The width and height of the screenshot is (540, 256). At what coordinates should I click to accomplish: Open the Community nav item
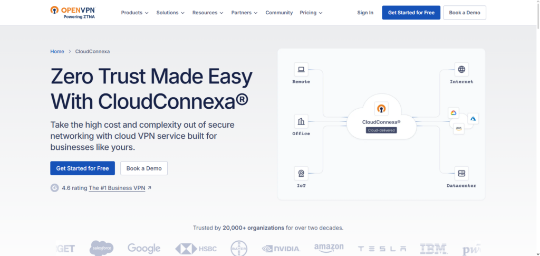tap(279, 13)
